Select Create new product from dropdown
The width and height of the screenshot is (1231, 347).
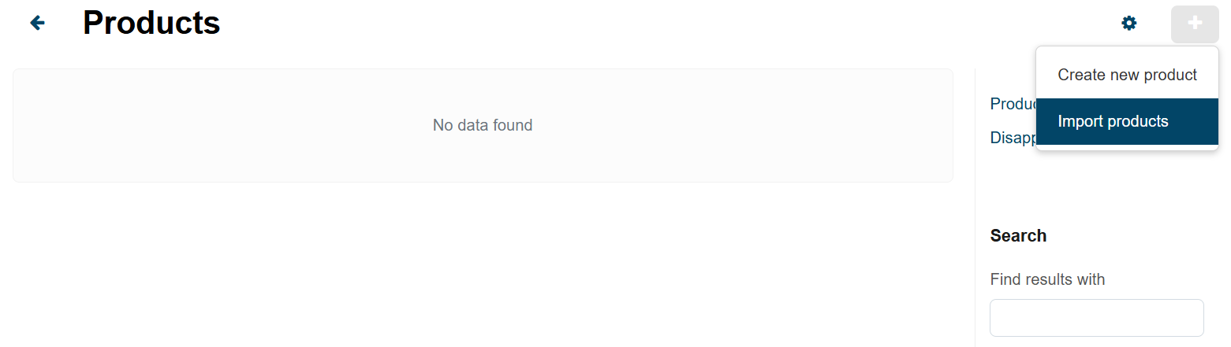click(x=1127, y=76)
